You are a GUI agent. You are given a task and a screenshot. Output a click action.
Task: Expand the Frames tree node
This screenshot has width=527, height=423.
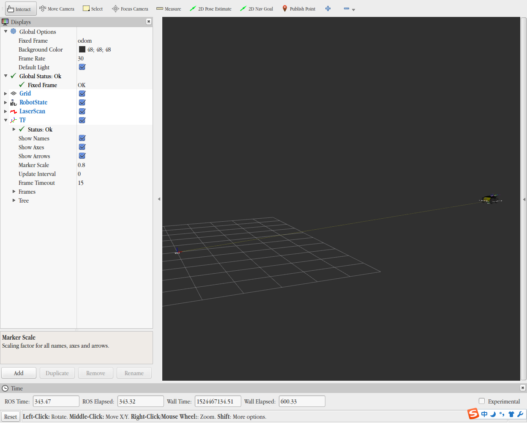pos(14,192)
